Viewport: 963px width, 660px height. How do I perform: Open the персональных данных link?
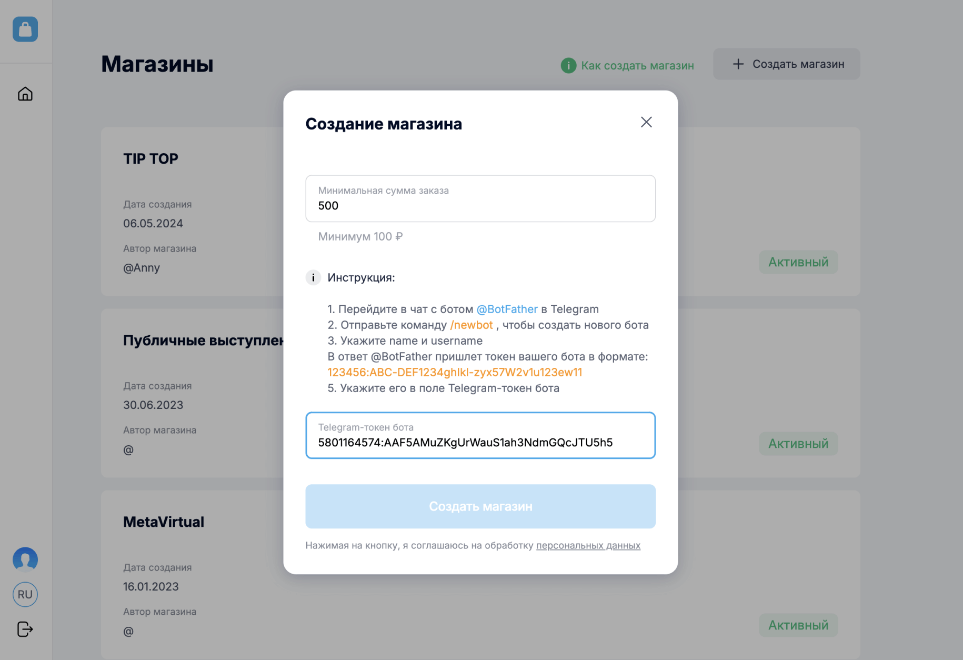(588, 545)
